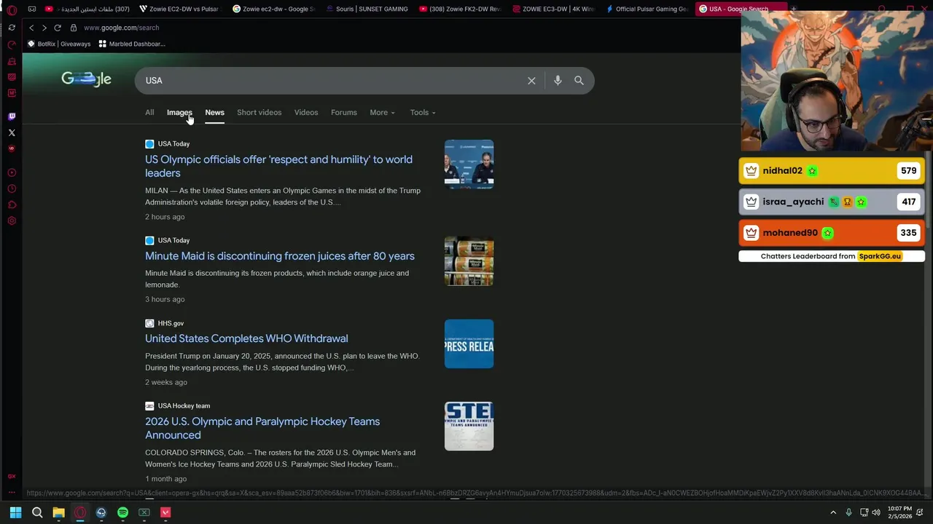Click the HHS press release thumbnail
933x524 pixels.
click(x=469, y=344)
